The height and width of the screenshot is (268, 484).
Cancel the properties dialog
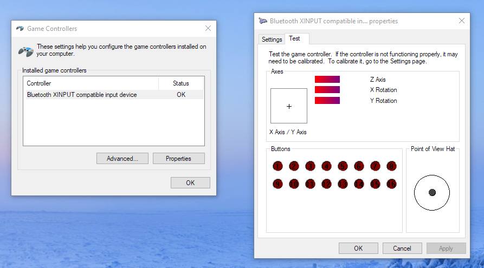pyautogui.click(x=402, y=249)
